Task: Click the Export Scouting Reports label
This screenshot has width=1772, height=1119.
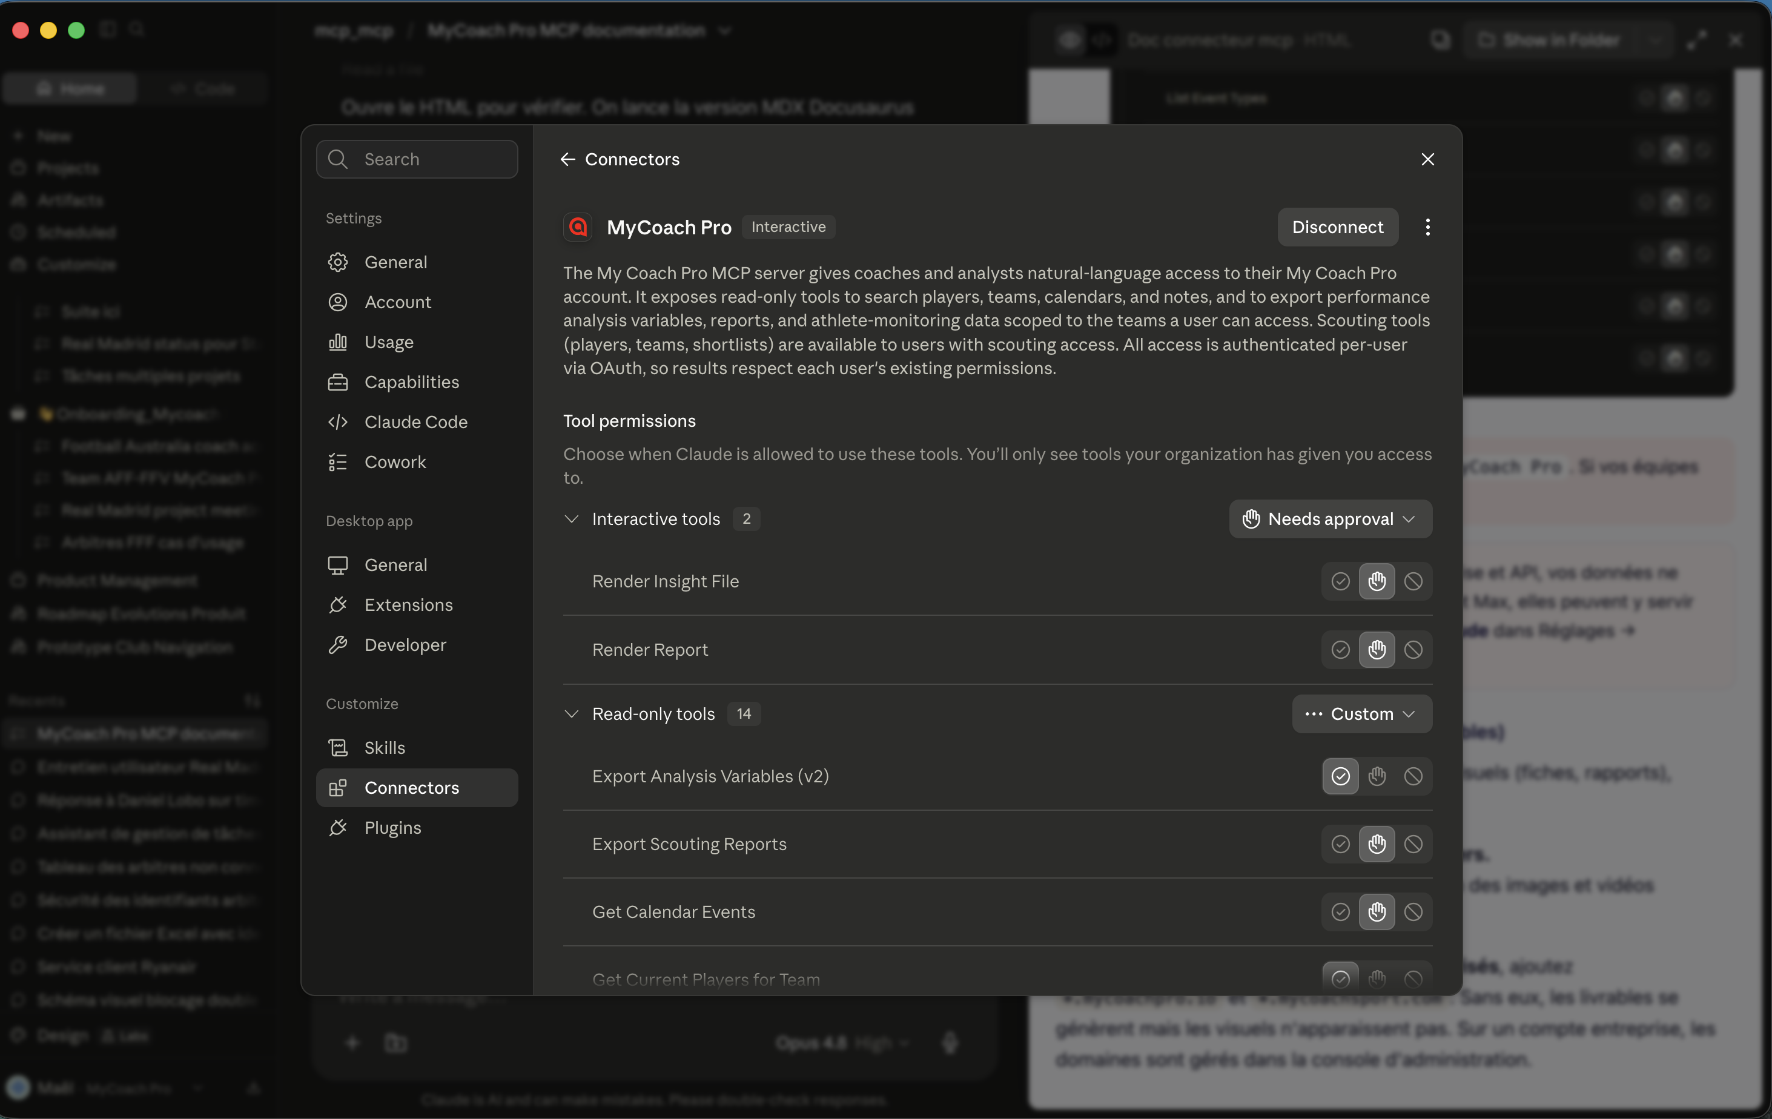Action: click(689, 844)
